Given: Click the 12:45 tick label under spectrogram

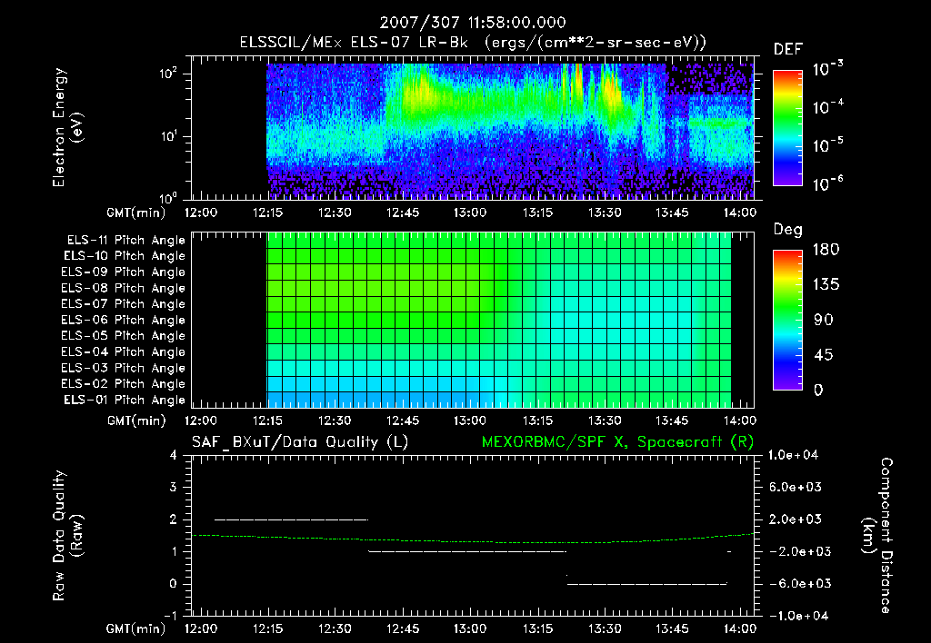Looking at the screenshot, I should (x=403, y=213).
